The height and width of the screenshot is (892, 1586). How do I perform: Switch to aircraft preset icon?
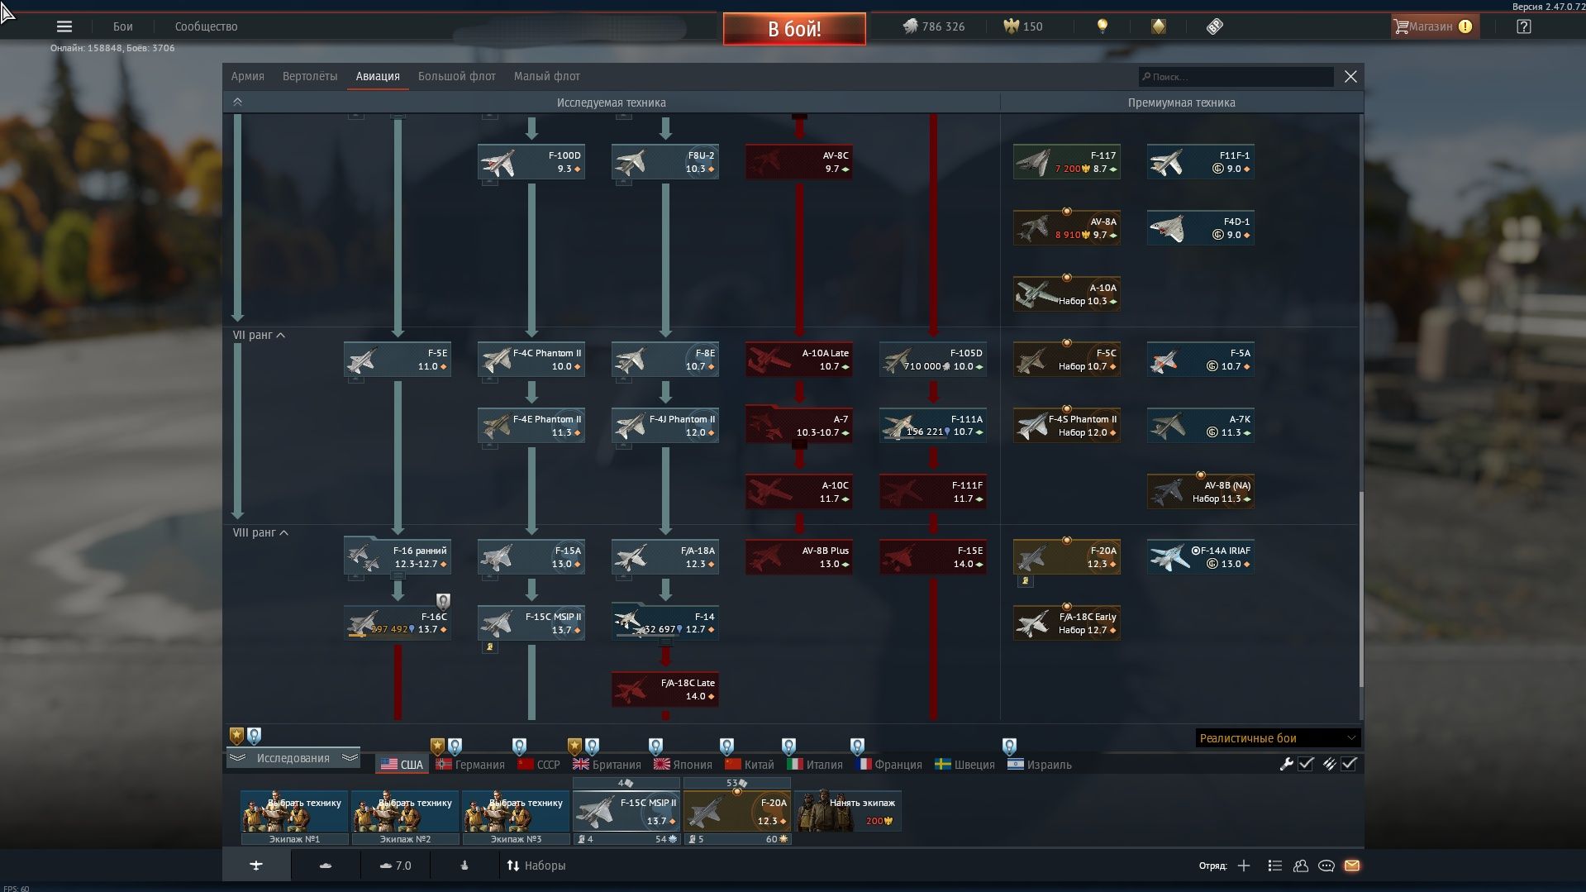256,866
